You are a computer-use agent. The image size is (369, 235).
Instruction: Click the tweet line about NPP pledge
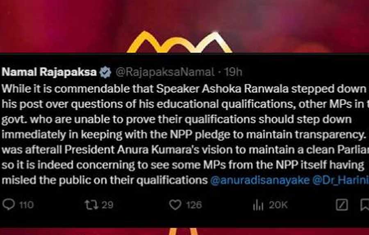(x=184, y=135)
